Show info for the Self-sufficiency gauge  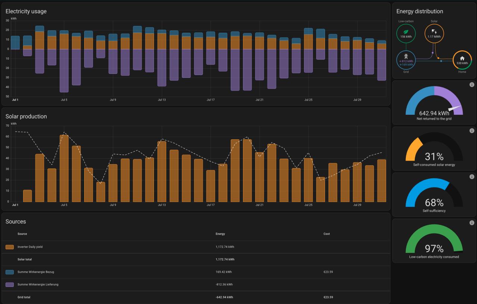pyautogui.click(x=472, y=177)
